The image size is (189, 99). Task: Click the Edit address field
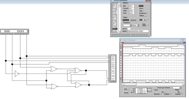(131, 6)
